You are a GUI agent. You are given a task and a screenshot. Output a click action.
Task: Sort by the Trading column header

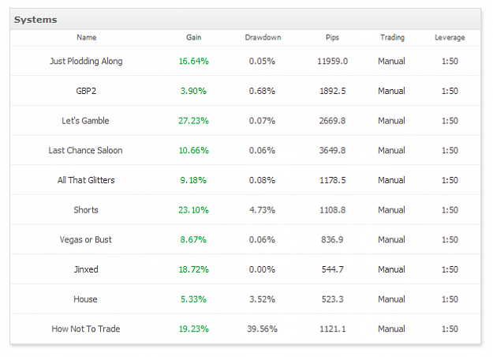point(392,37)
